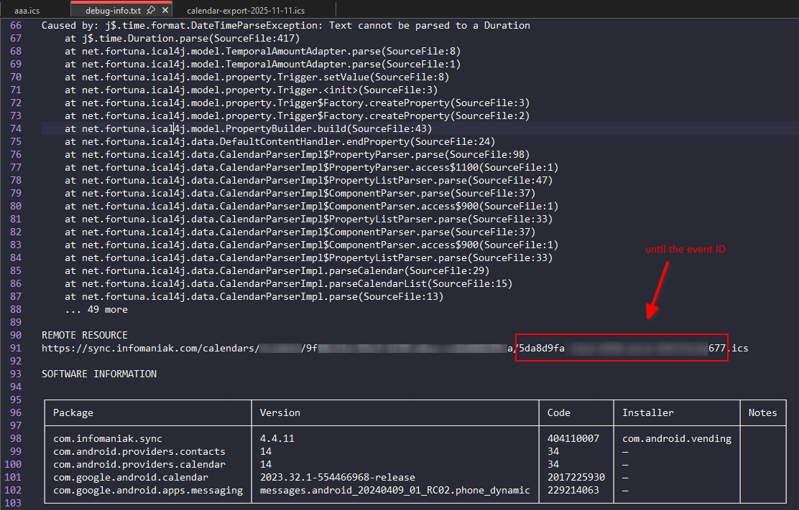Close the debug-info.txt tab
Image resolution: width=799 pixels, height=510 pixels.
click(x=165, y=11)
